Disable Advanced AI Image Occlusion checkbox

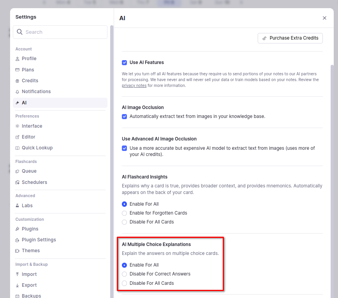[x=125, y=148]
